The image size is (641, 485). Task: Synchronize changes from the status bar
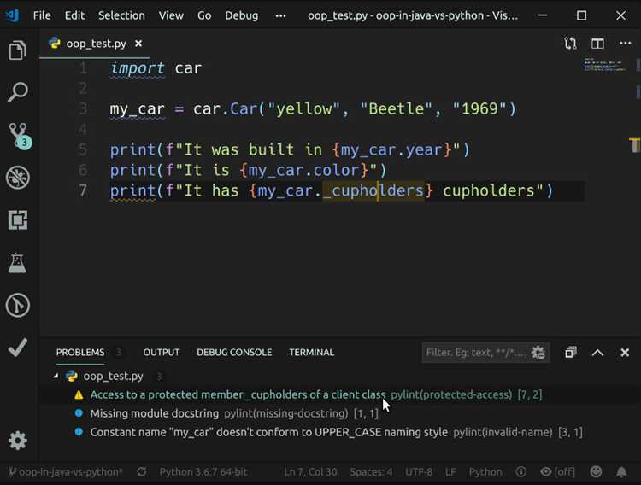141,472
